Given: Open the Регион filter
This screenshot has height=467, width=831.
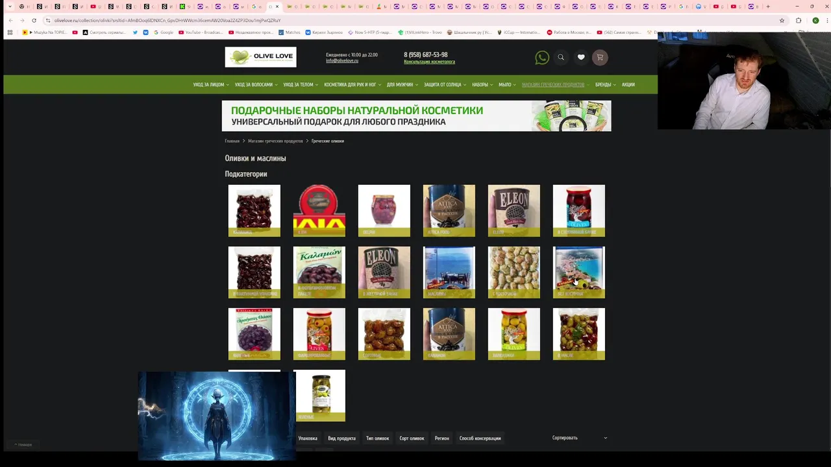Looking at the screenshot, I should click(x=441, y=438).
